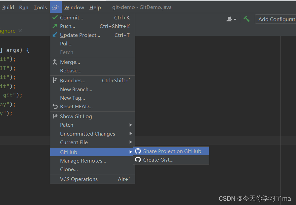
Task: Select Rebase... in Git menu
Action: pos(92,71)
